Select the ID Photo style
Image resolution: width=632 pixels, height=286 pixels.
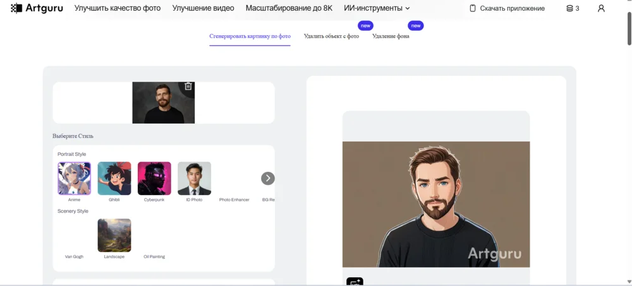pyautogui.click(x=194, y=179)
